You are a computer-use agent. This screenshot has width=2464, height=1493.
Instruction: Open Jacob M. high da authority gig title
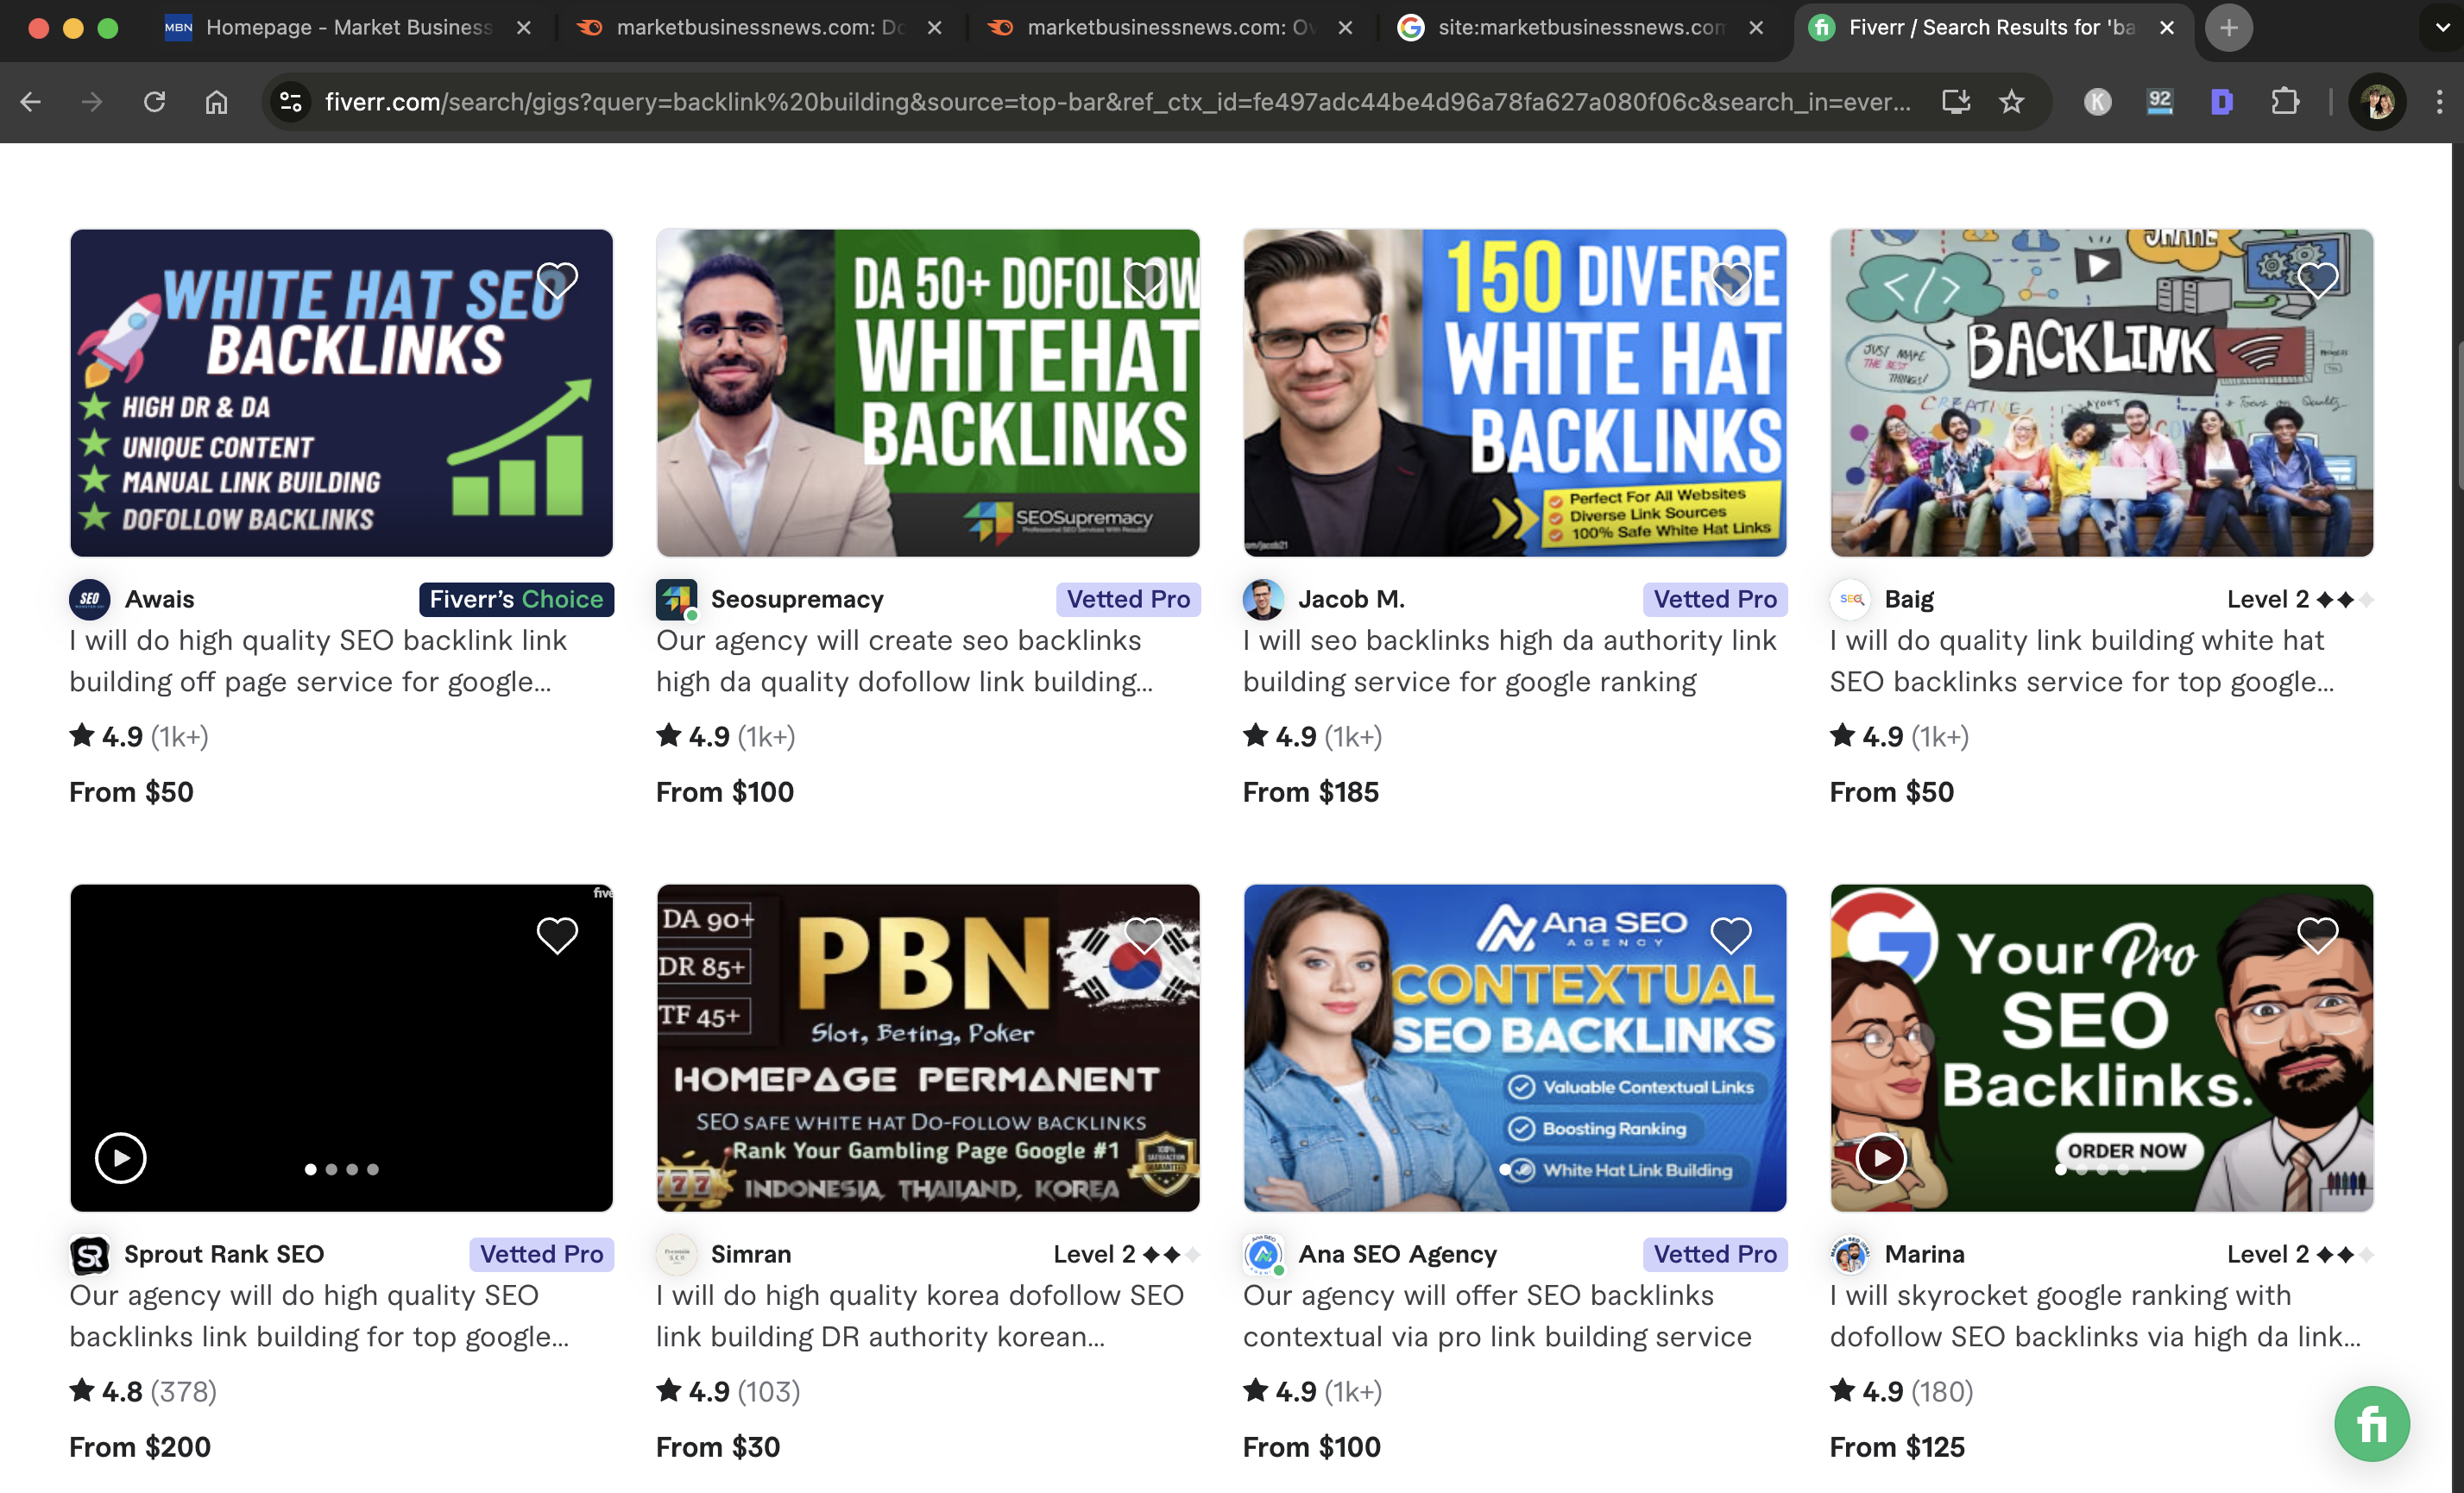point(1509,660)
